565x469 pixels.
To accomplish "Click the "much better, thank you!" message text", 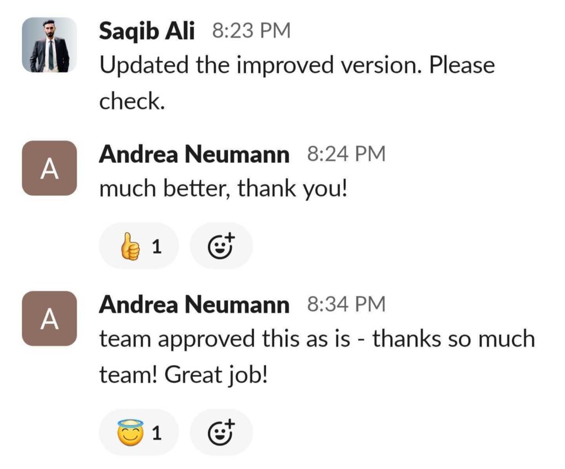I will [x=223, y=190].
